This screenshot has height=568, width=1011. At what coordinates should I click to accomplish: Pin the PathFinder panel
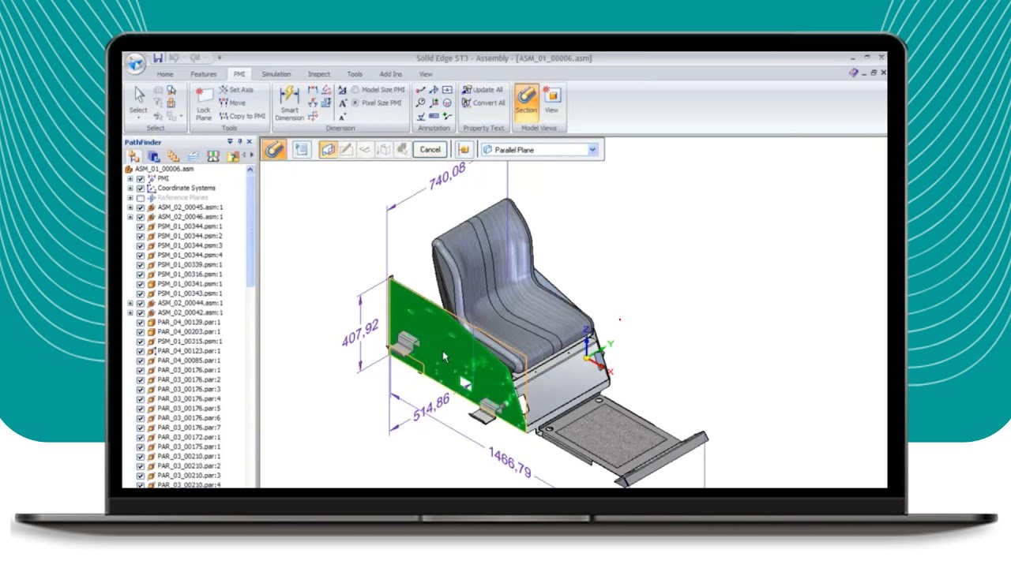pyautogui.click(x=240, y=142)
